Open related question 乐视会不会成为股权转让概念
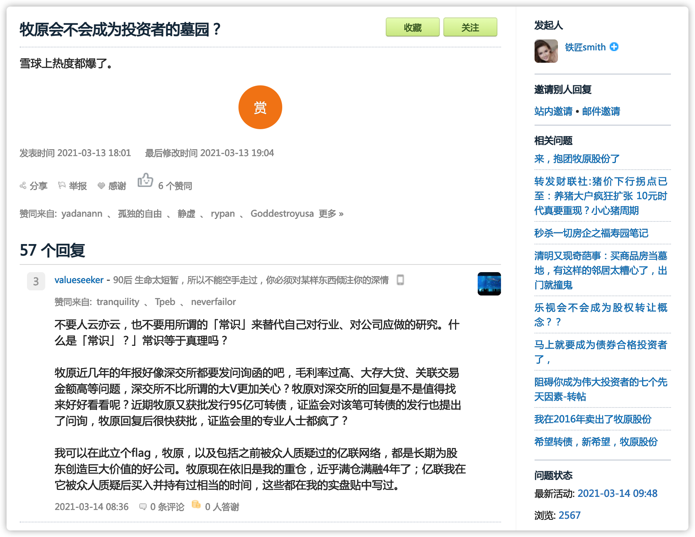Screen dimensions: 695x537 point(601,315)
